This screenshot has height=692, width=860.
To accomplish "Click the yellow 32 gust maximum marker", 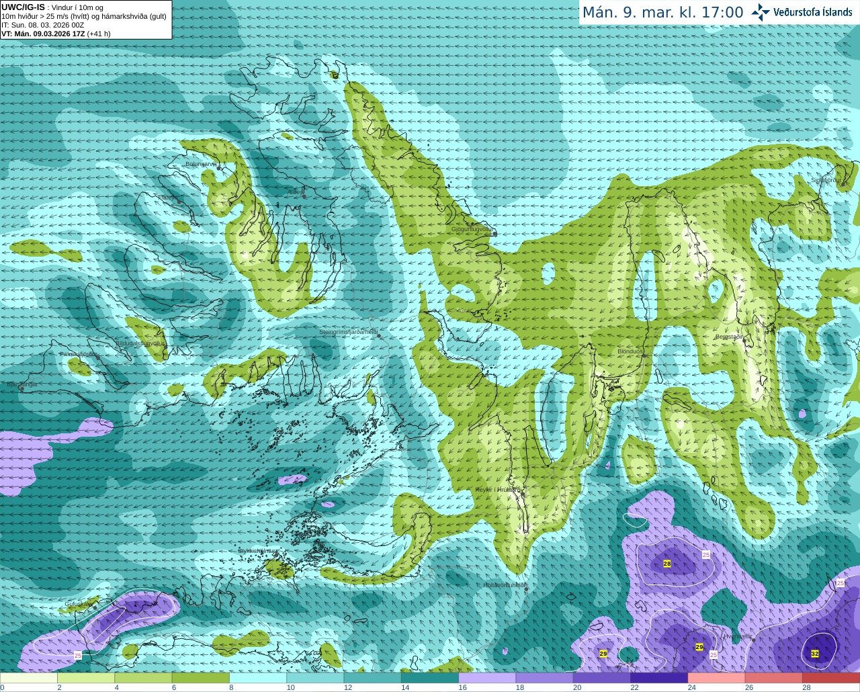I will coord(815,654).
